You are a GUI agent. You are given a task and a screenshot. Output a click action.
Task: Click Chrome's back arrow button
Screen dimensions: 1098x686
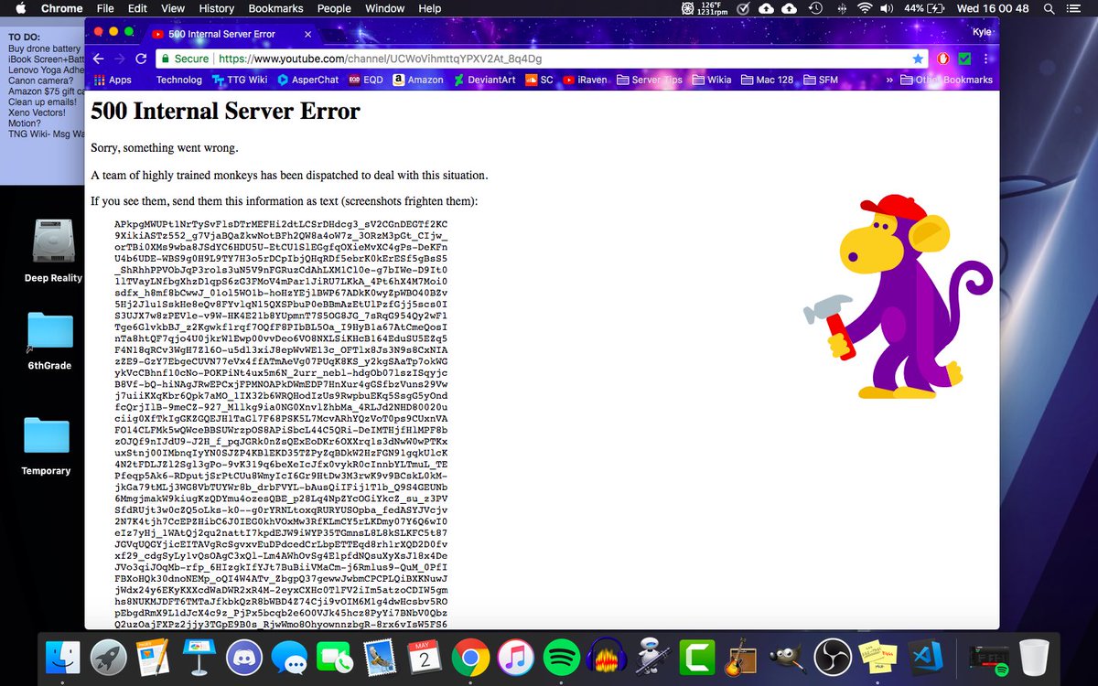tap(98, 58)
